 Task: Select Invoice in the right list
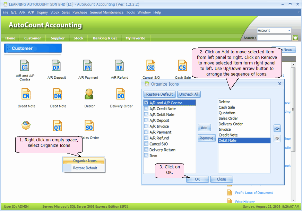(244, 129)
